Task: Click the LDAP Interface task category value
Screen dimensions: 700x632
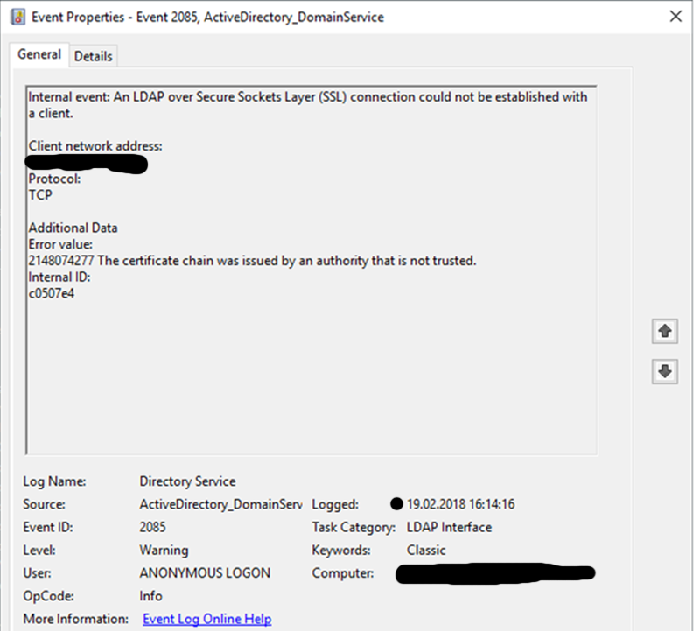Action: (x=449, y=527)
